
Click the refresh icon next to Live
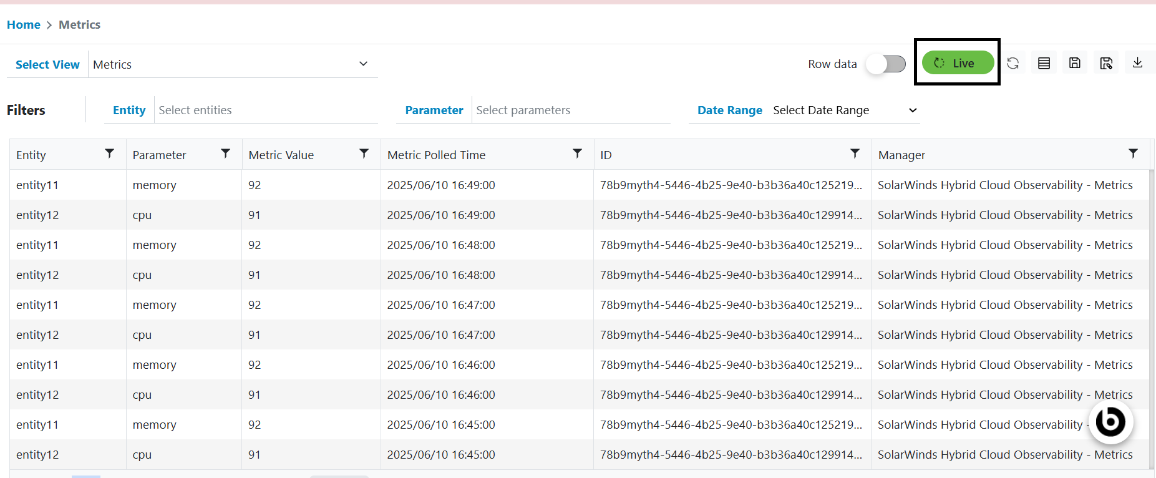(1013, 63)
